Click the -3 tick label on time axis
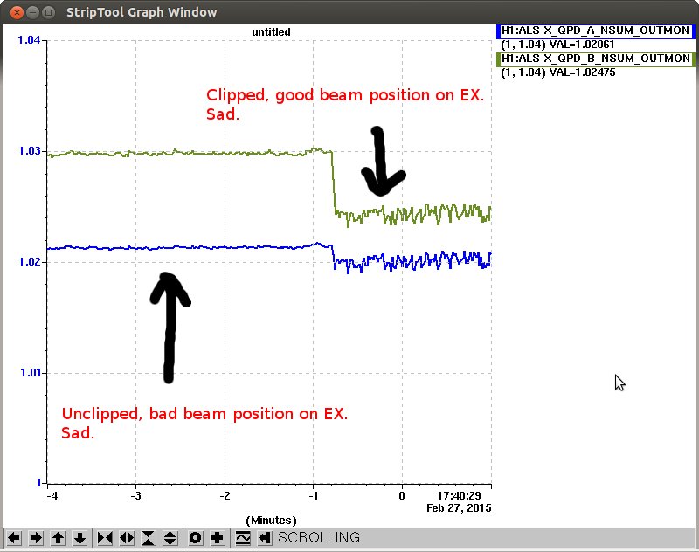 [x=136, y=496]
